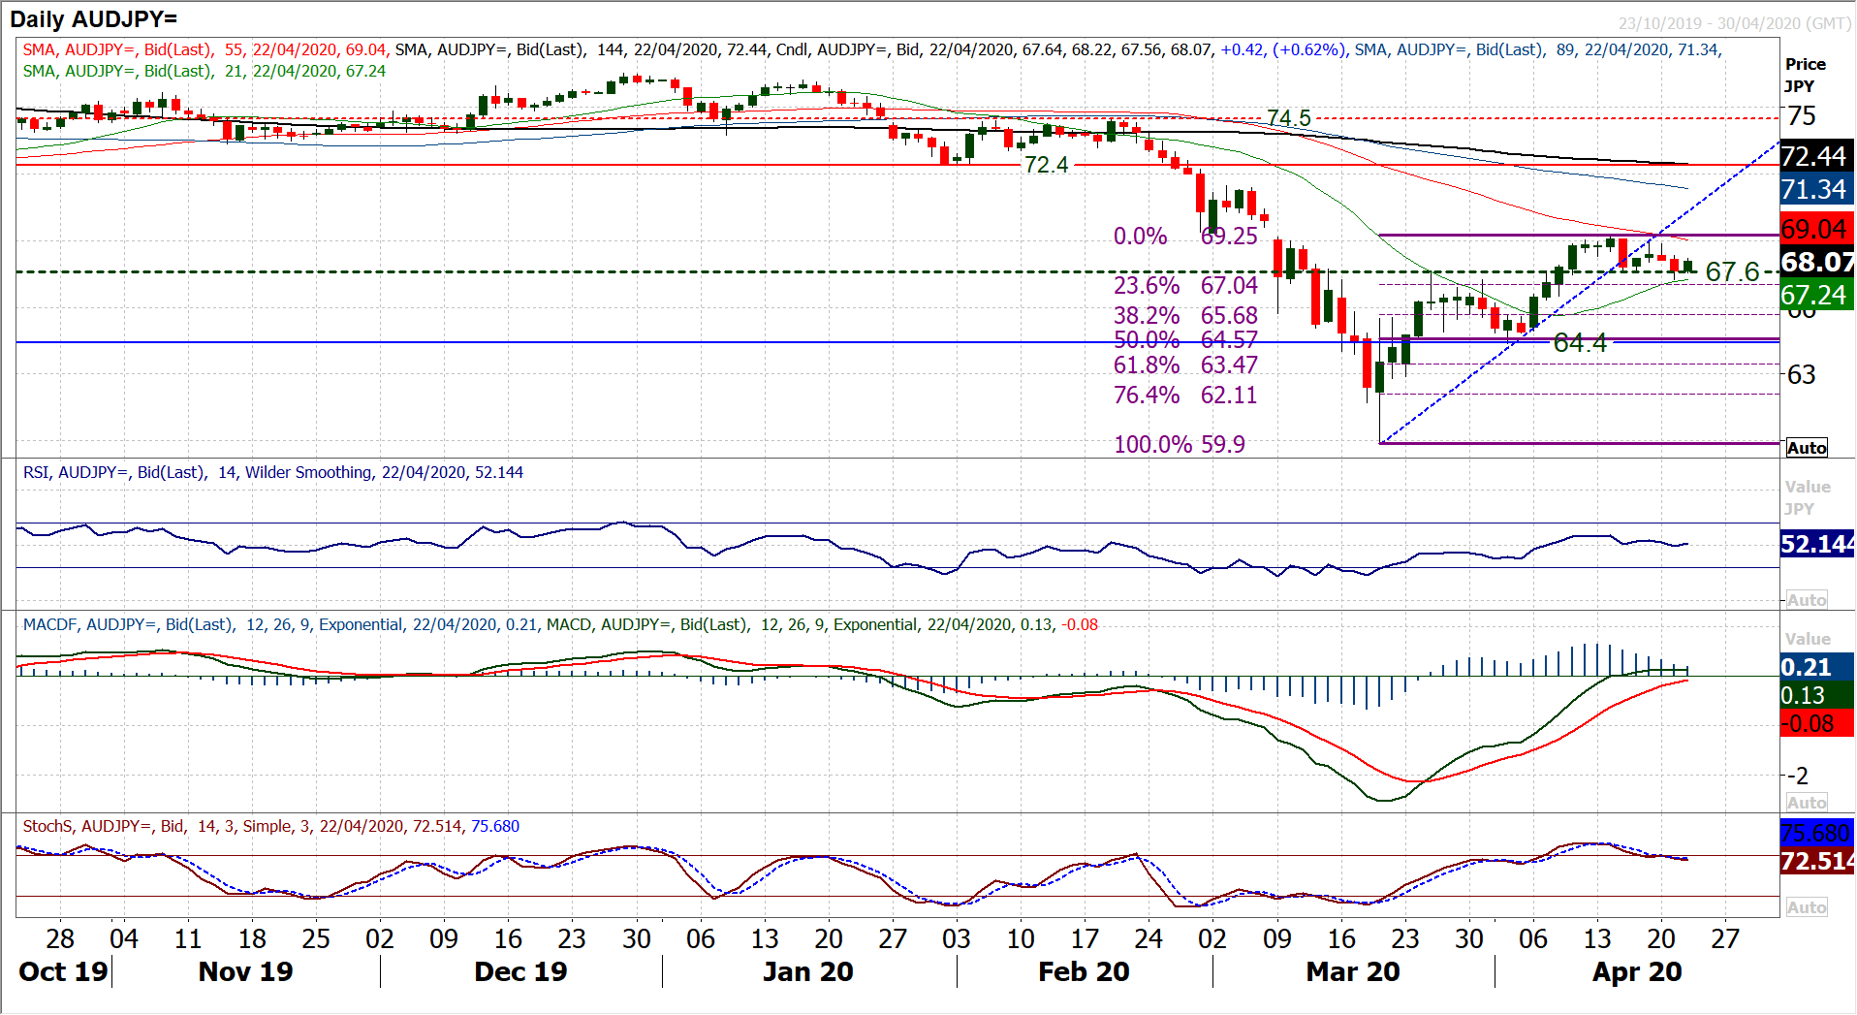The width and height of the screenshot is (1857, 1015).
Task: Click the 75.680 stochastic value tag
Action: 1816,833
